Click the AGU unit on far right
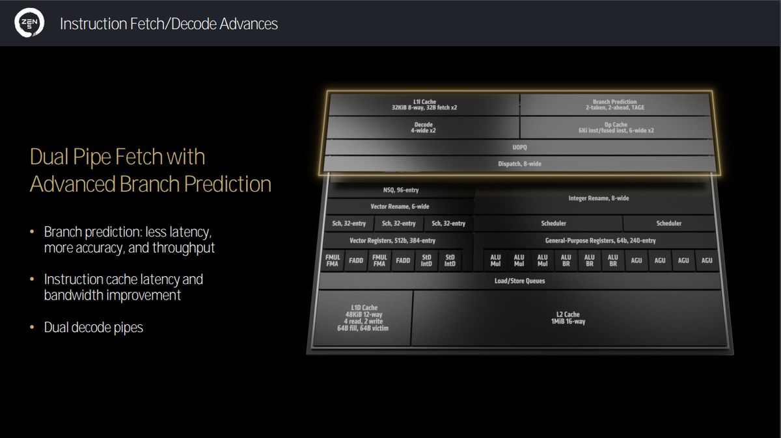This screenshot has width=781, height=438. [707, 260]
